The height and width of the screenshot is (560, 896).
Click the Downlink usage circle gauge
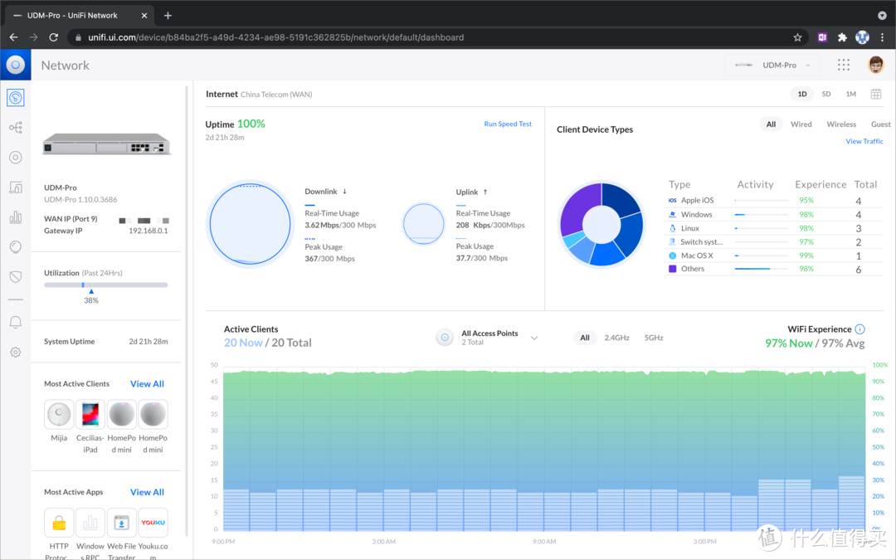[250, 223]
